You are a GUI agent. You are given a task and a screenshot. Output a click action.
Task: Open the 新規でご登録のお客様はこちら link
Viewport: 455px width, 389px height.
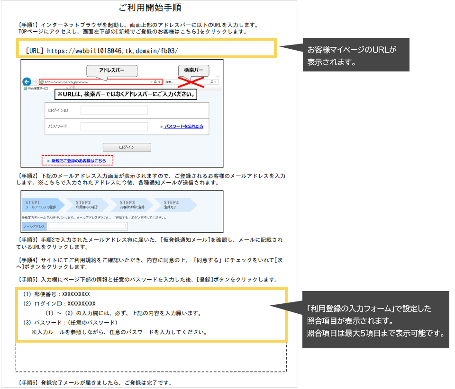tap(79, 161)
